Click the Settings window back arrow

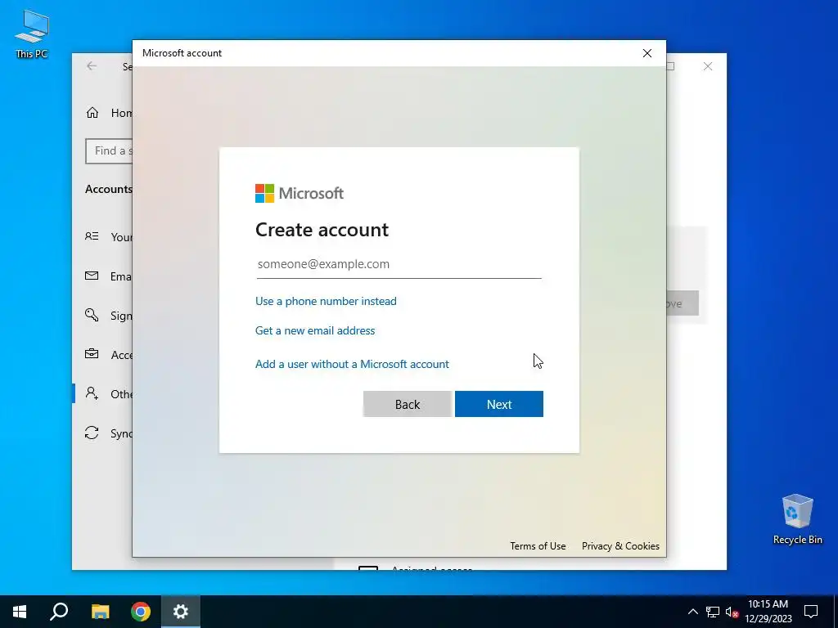[x=92, y=66]
